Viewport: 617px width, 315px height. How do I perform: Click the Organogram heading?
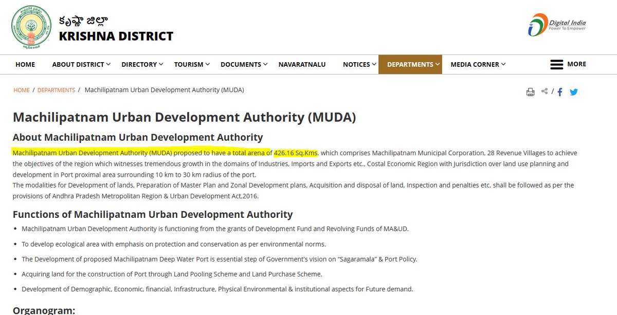point(44,310)
